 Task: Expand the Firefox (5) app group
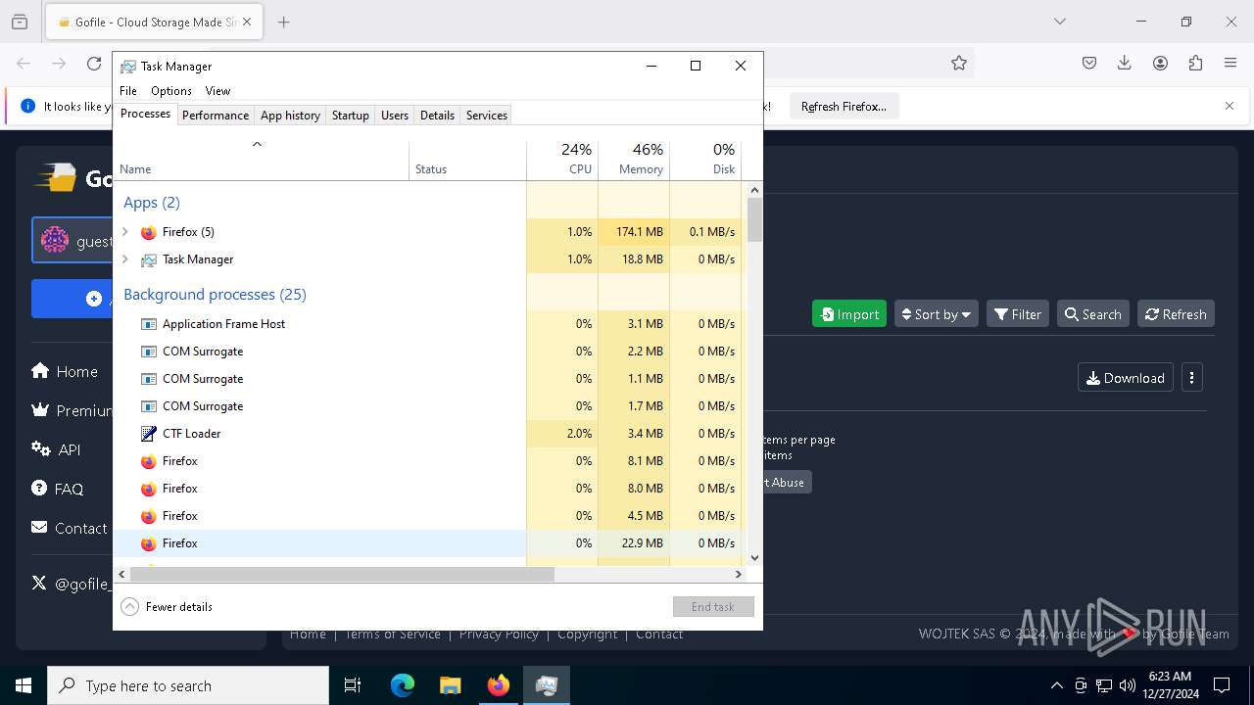(124, 232)
